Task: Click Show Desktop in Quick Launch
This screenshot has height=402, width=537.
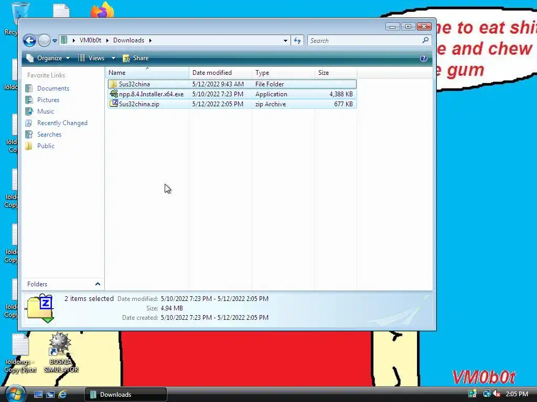Action: click(38, 395)
